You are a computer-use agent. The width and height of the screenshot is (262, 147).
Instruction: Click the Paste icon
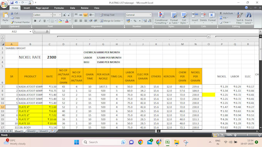[5, 15]
